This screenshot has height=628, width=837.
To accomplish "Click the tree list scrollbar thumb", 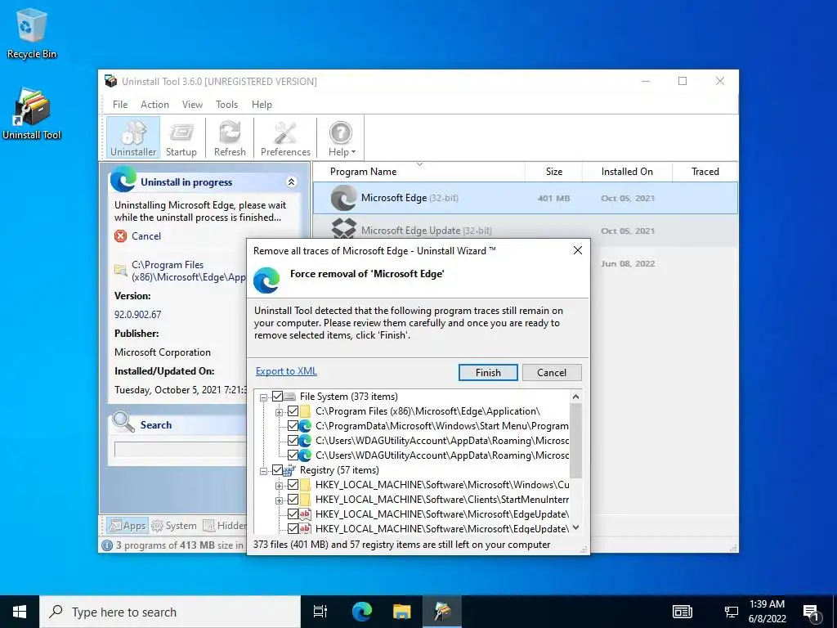I will click(x=575, y=441).
